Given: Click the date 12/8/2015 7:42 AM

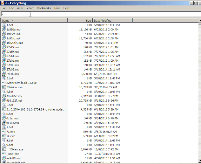Looking at the screenshot, I should coord(106,149).
